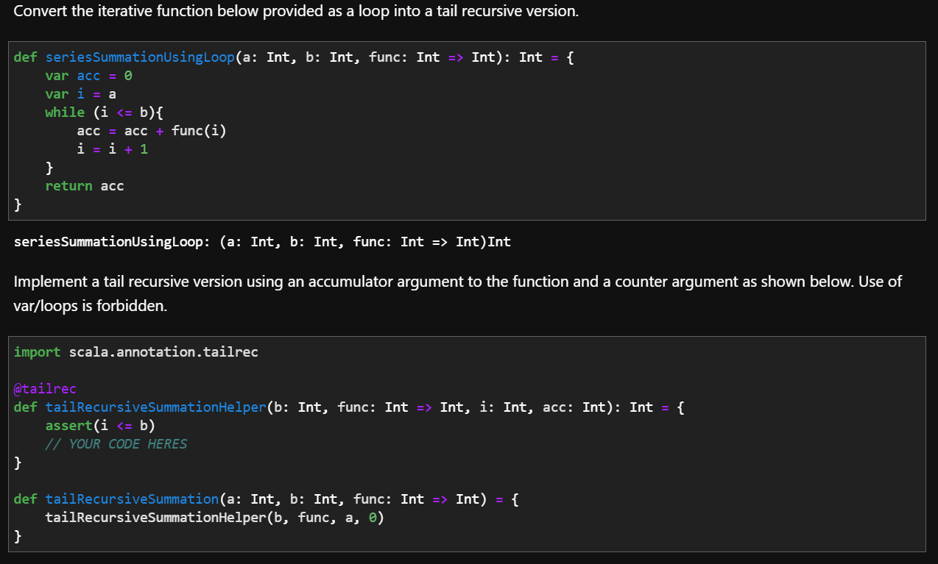Viewport: 938px width, 564px height.
Task: Click the tailRecursiveSummationHelper(b, func, a, 0) call
Action: click(x=214, y=517)
